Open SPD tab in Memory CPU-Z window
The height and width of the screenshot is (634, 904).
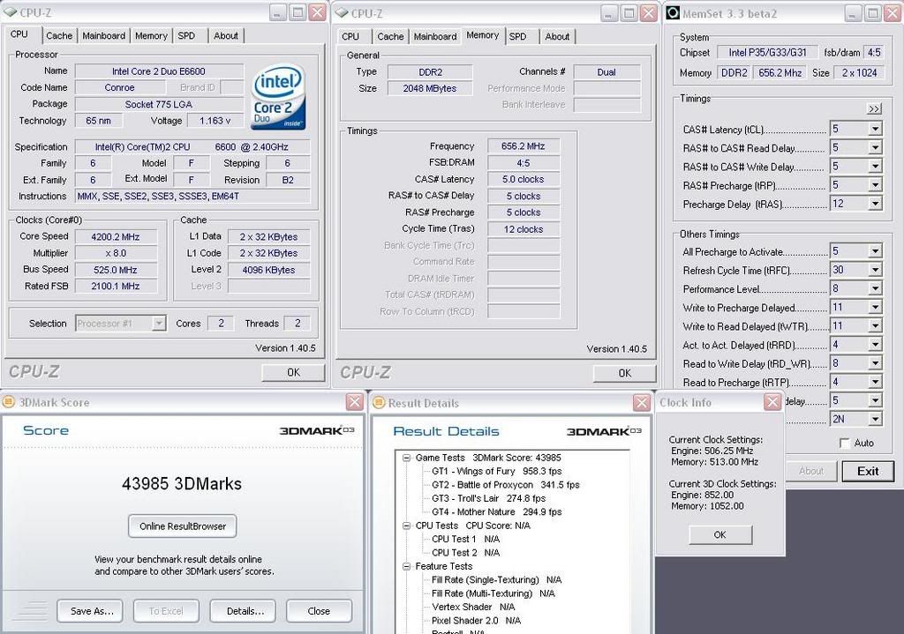point(517,36)
